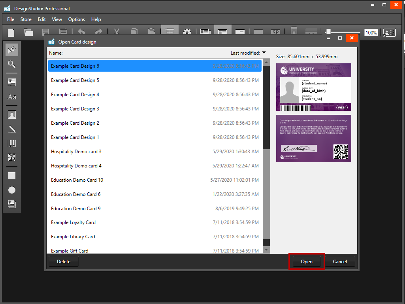This screenshot has height=304, width=405.
Task: Click the card back preview thumbnail
Action: pyautogui.click(x=313, y=139)
